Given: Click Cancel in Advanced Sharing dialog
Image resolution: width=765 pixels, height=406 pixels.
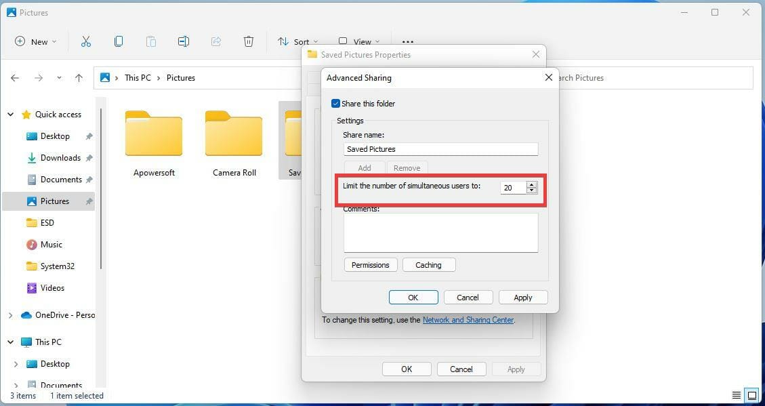Looking at the screenshot, I should pos(468,297).
